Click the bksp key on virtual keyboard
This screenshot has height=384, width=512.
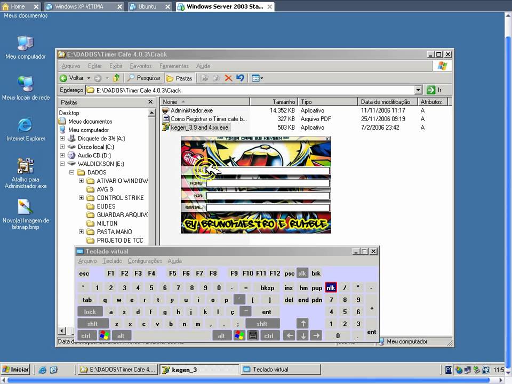[x=267, y=287]
